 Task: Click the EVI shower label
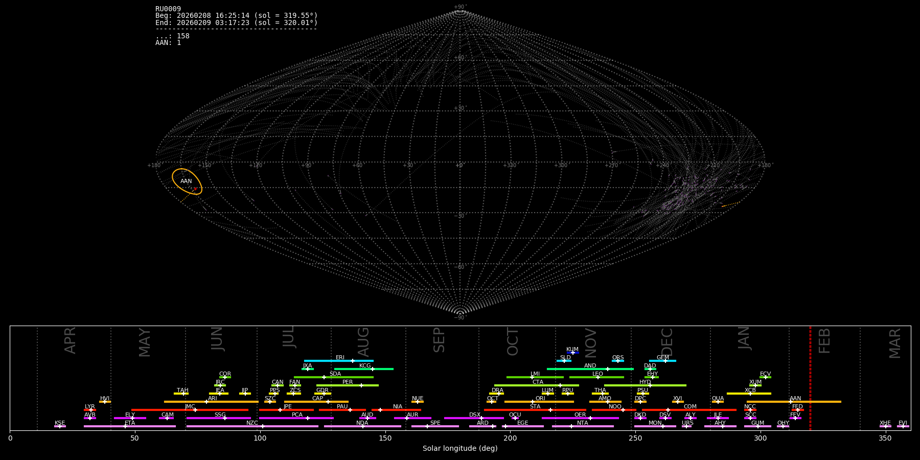tap(903, 423)
